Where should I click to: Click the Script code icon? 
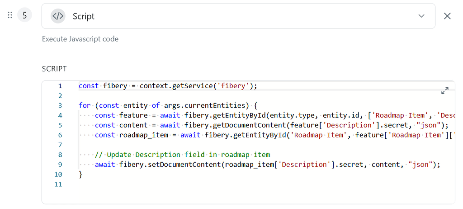coord(58,16)
